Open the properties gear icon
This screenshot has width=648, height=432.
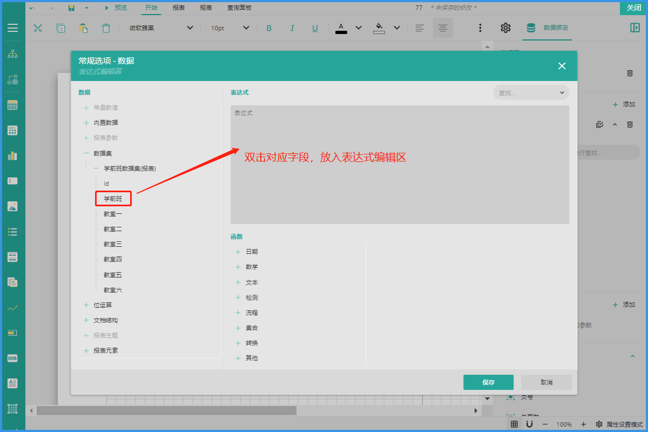coord(505,28)
